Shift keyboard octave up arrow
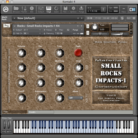This screenshot has height=138, width=138. 11,131
